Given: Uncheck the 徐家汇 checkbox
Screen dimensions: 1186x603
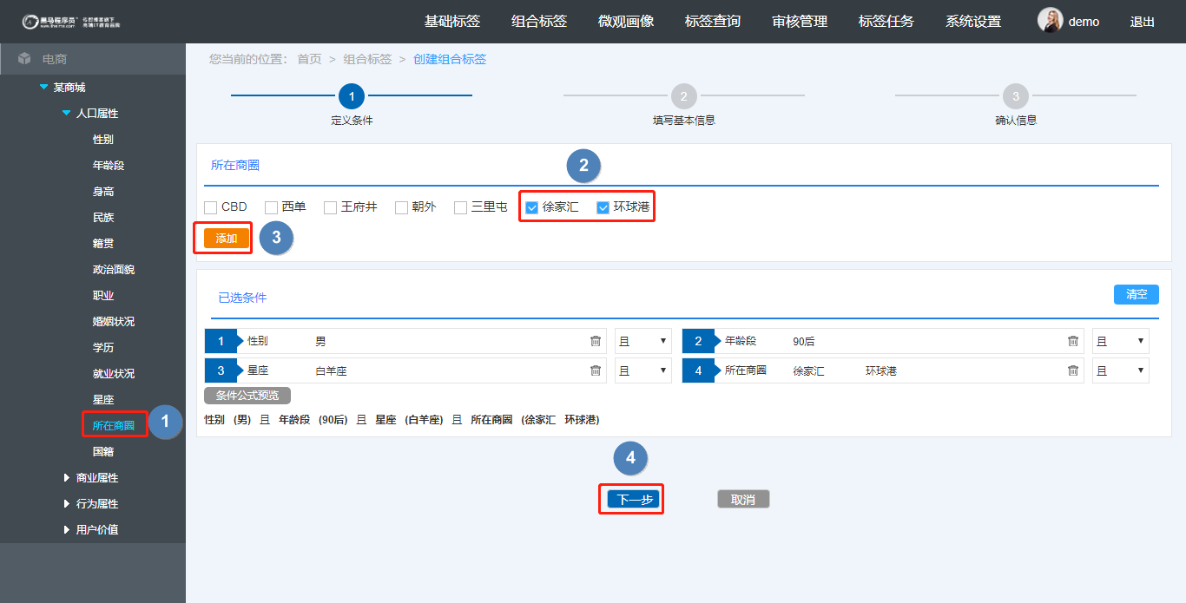Looking at the screenshot, I should point(531,207).
